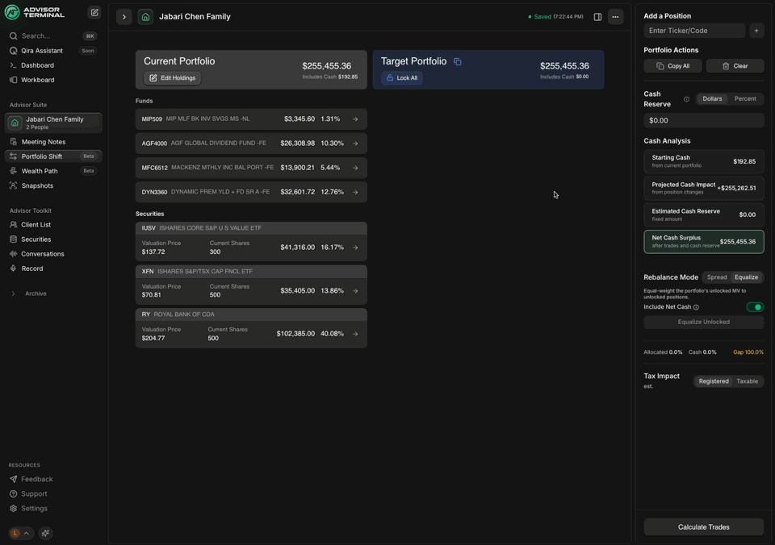The image size is (775, 545).
Task: Open the split-view panel icon in header
Action: pyautogui.click(x=597, y=16)
